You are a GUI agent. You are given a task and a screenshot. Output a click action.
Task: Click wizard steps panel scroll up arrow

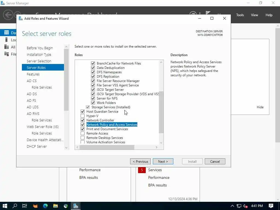[x=66, y=47]
